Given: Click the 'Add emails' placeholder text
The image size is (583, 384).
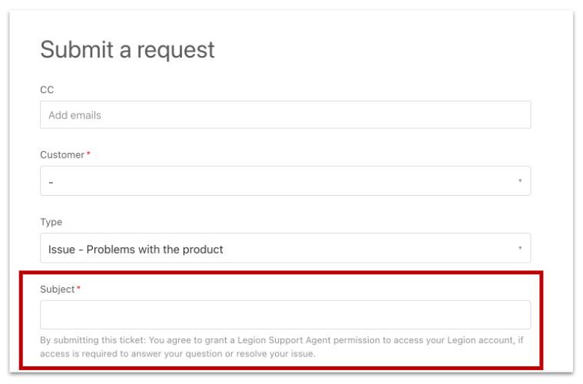Looking at the screenshot, I should (75, 115).
